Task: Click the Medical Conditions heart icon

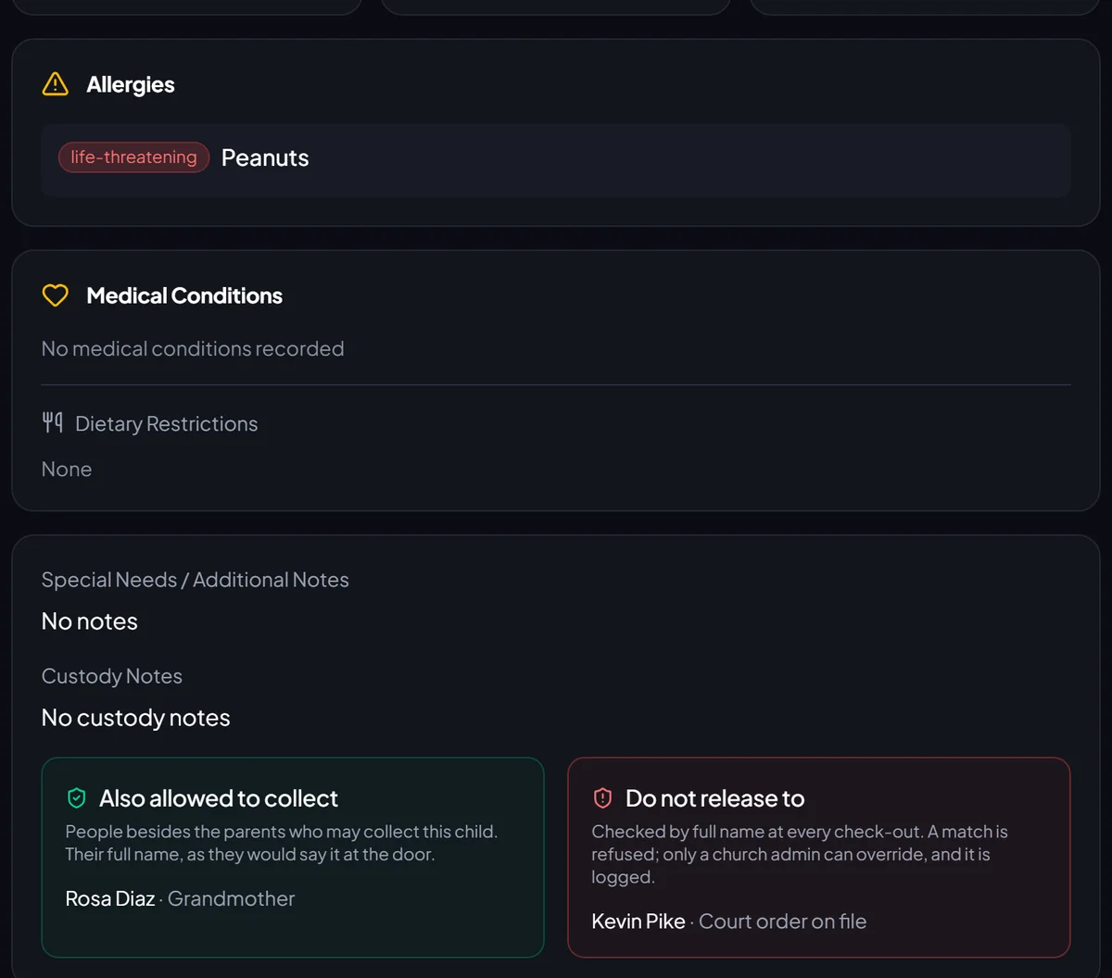Action: coord(56,295)
